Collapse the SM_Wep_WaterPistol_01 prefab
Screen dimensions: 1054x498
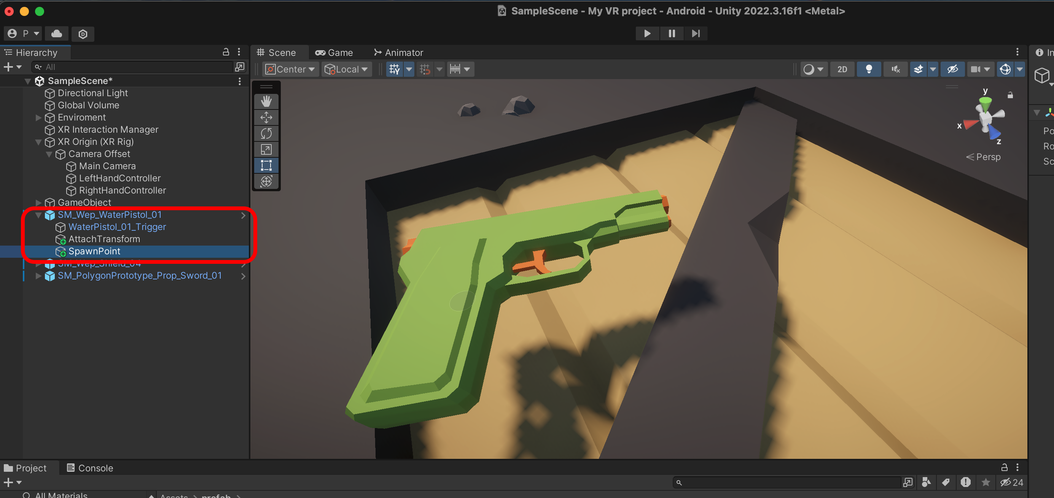(38, 215)
